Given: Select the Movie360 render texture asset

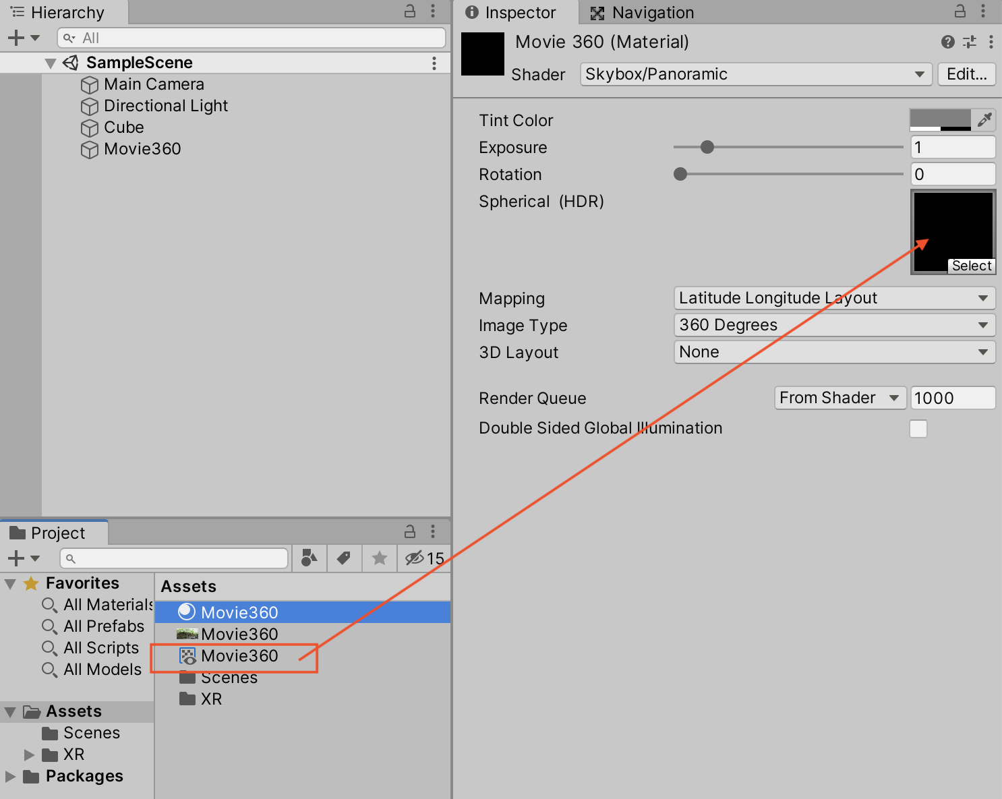Looking at the screenshot, I should pyautogui.click(x=239, y=655).
